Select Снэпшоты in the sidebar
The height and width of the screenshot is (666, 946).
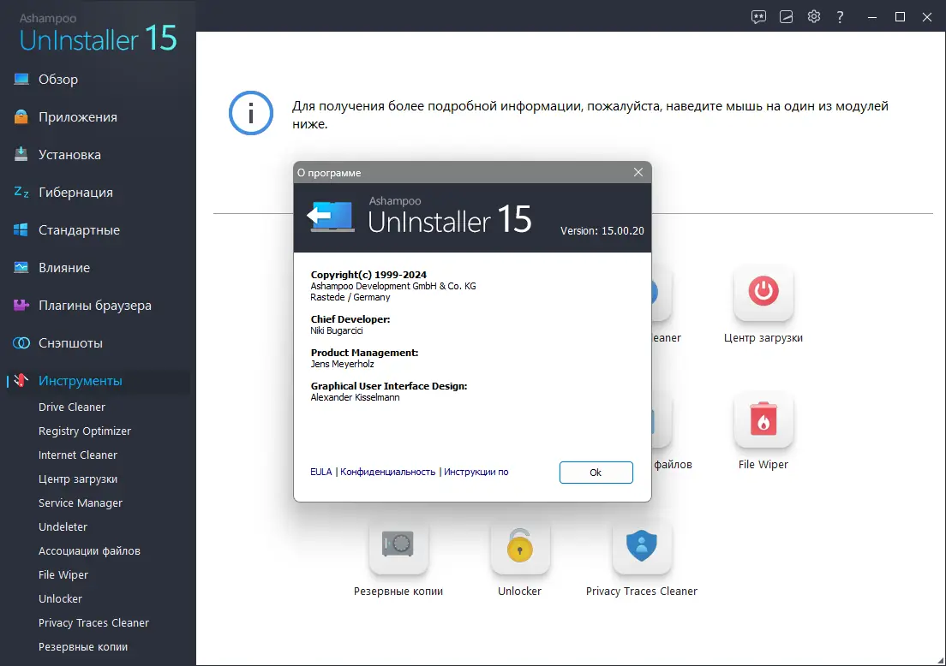pos(69,342)
